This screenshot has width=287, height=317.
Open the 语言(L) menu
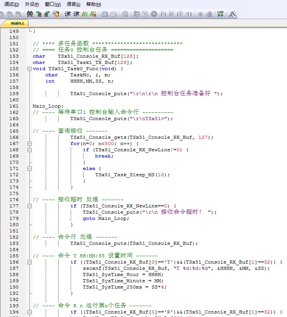(x=73, y=4)
